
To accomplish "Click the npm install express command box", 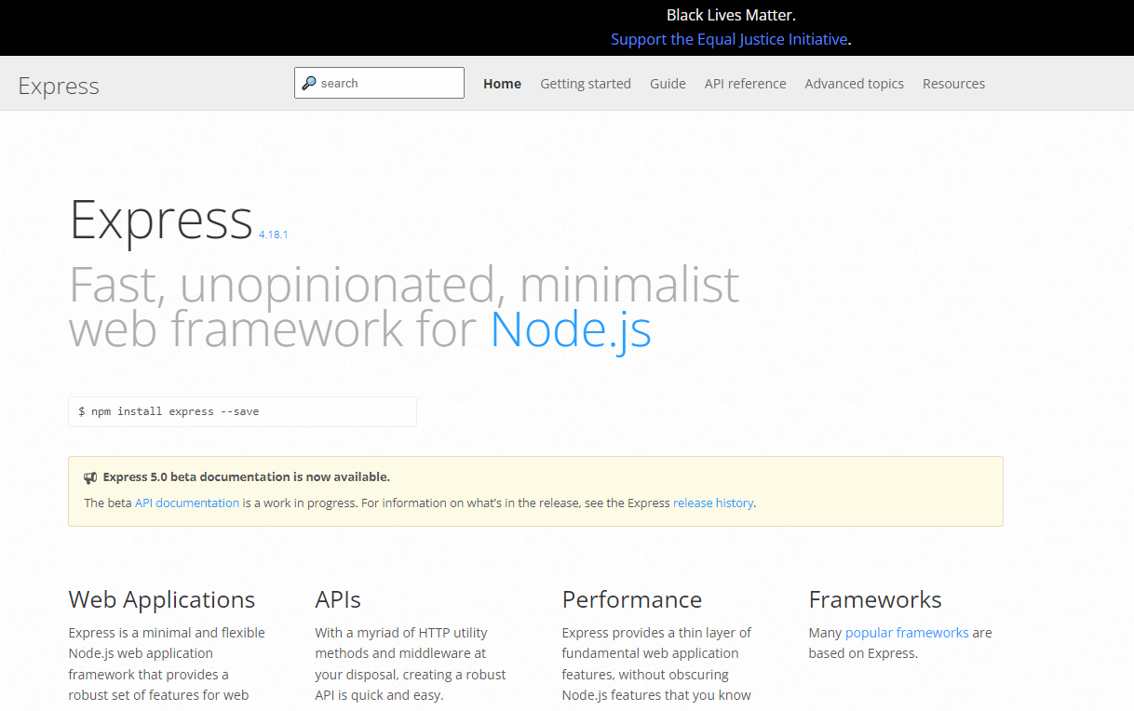I will [242, 411].
